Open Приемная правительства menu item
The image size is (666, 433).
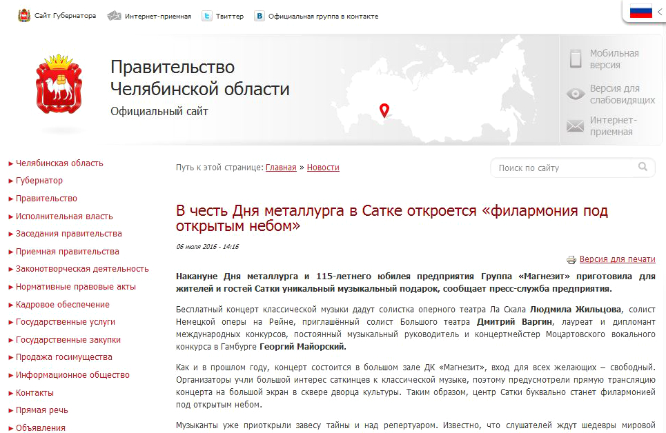67,251
